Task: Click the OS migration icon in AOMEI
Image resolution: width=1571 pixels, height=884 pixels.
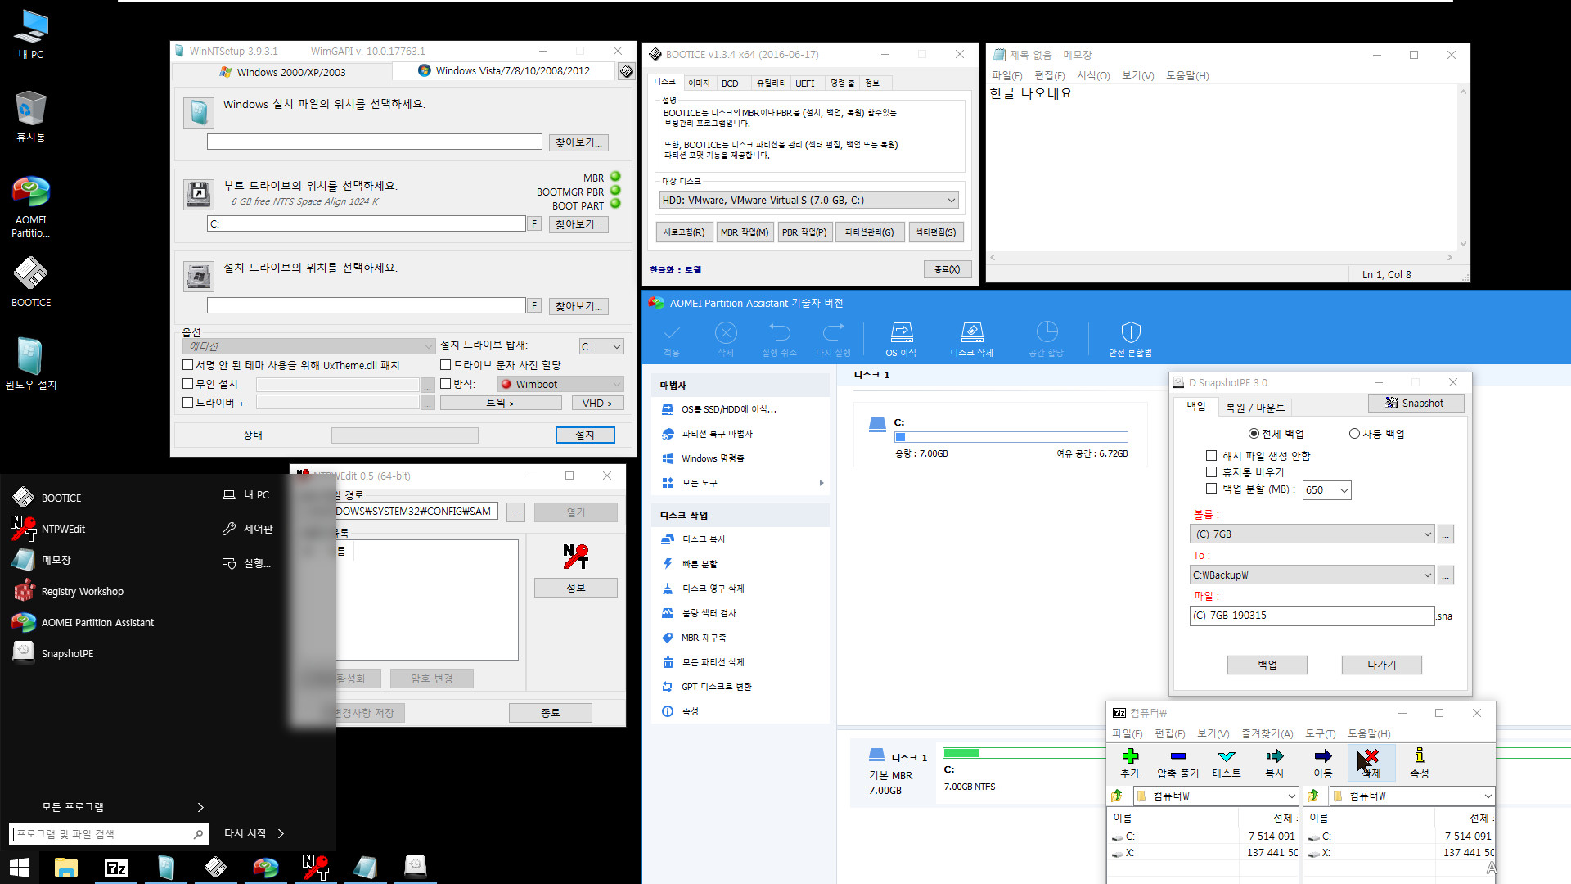Action: pos(898,332)
